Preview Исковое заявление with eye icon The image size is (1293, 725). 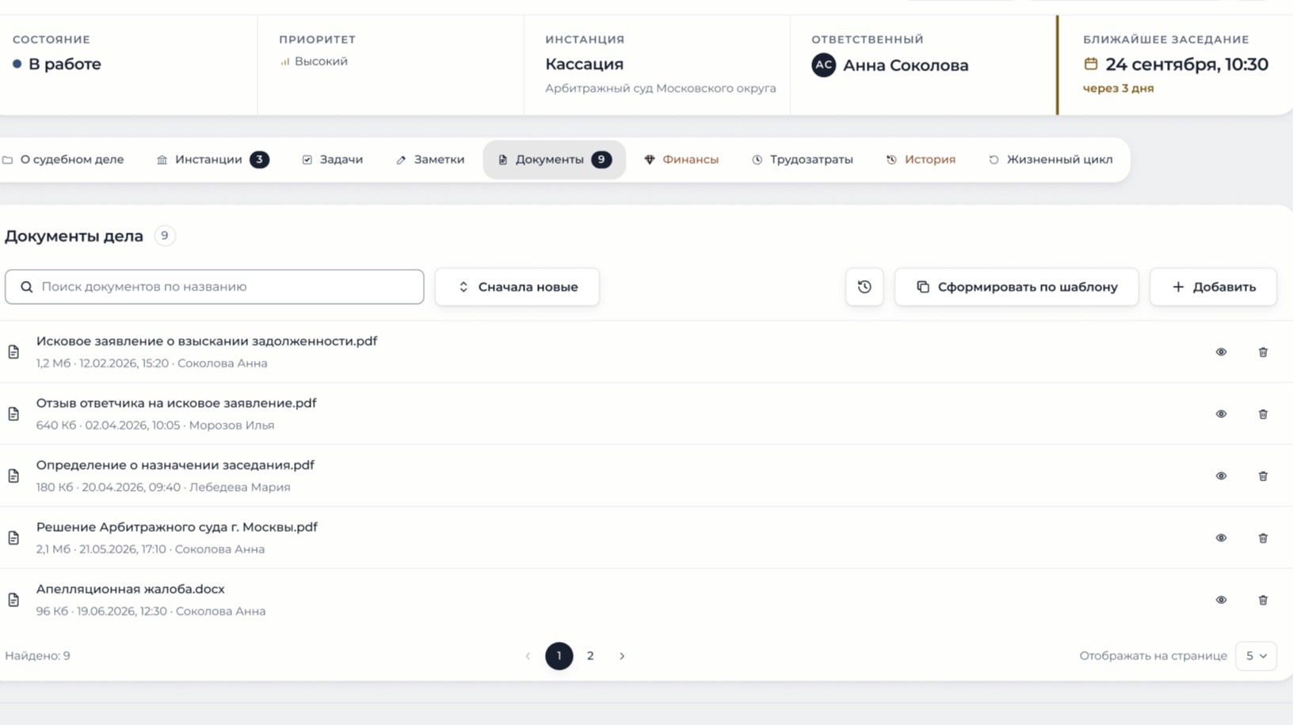pyautogui.click(x=1221, y=352)
